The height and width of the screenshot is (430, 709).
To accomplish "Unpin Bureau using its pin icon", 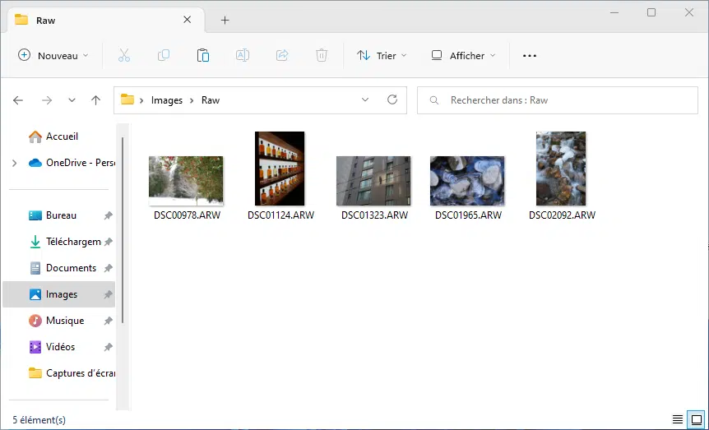I will 108,215.
